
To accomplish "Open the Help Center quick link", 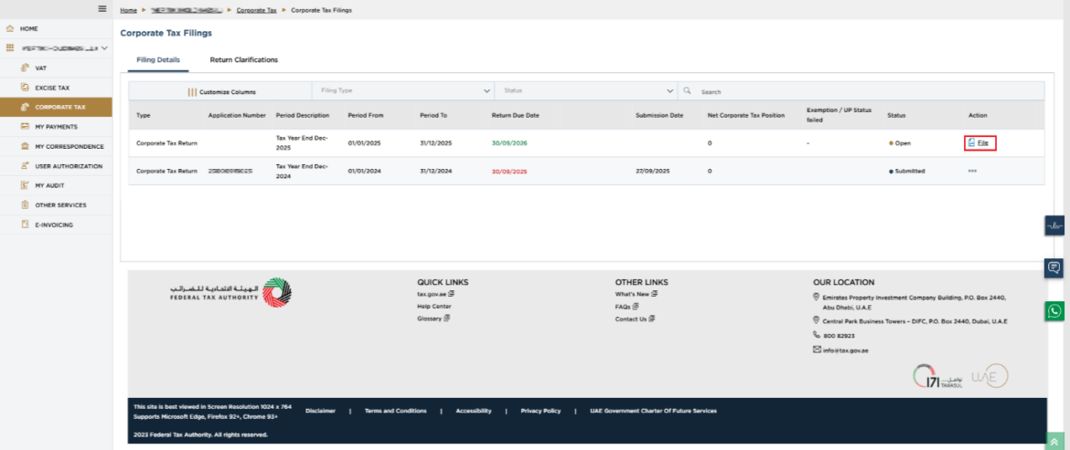I will (434, 307).
